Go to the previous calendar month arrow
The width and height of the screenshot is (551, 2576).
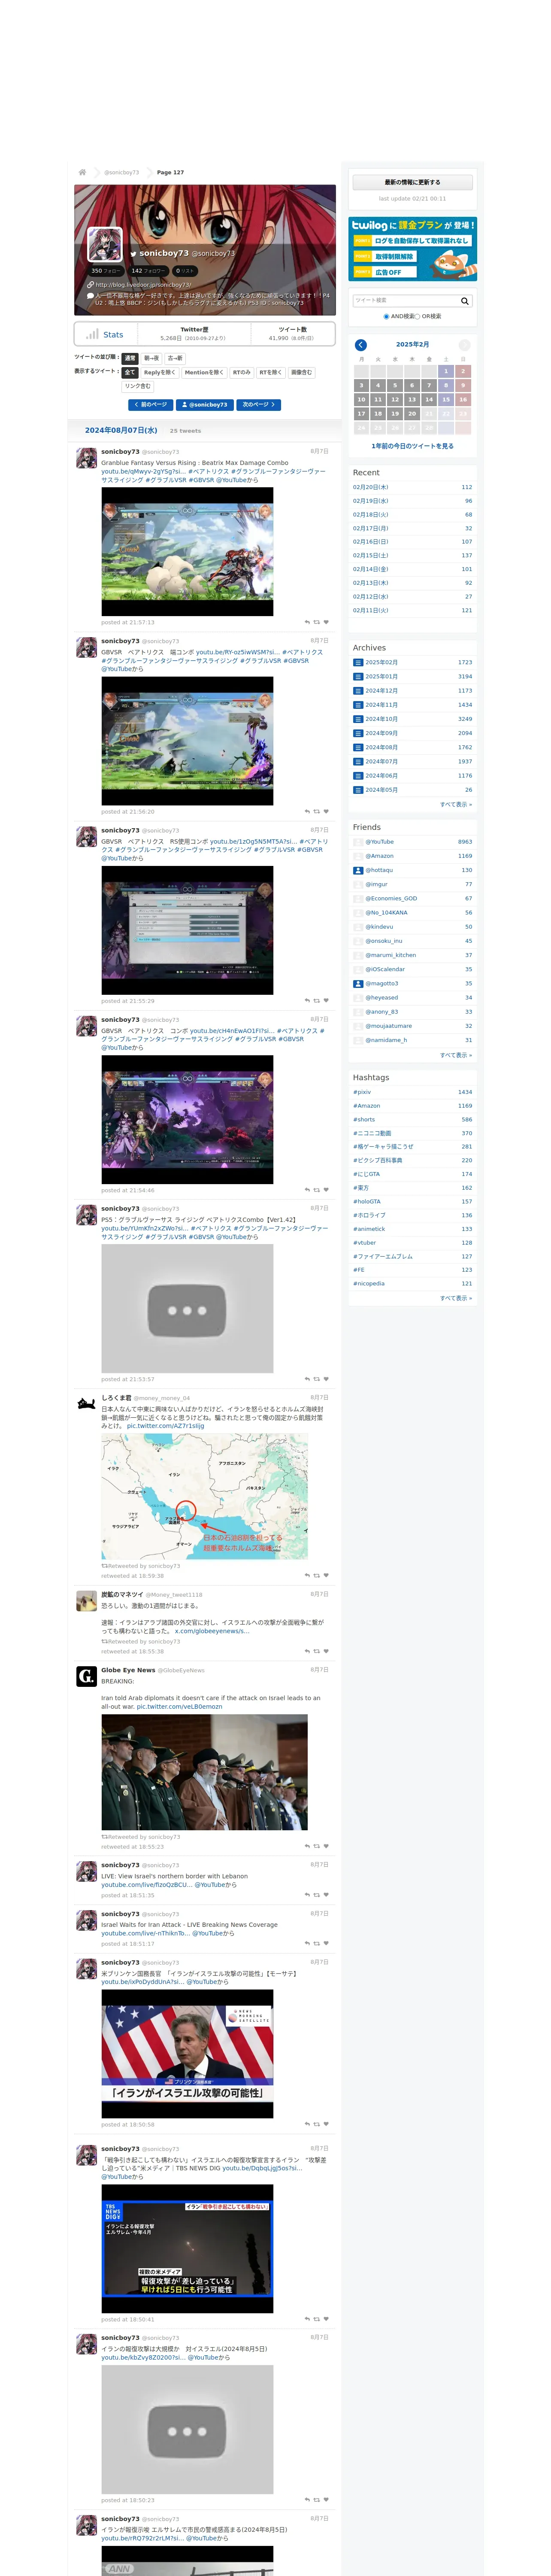click(x=361, y=345)
